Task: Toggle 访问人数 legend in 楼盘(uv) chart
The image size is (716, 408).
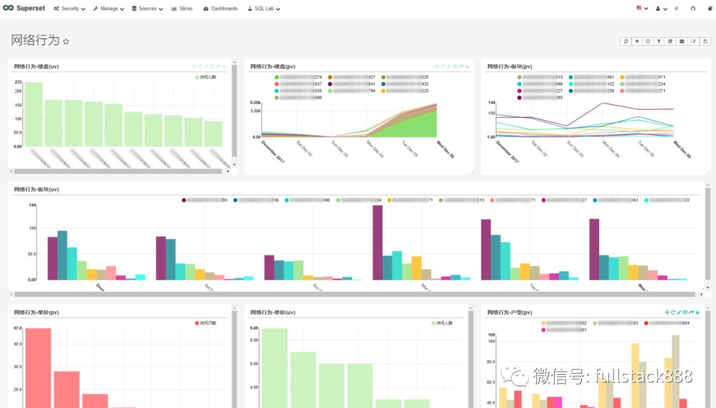Action: pos(206,77)
